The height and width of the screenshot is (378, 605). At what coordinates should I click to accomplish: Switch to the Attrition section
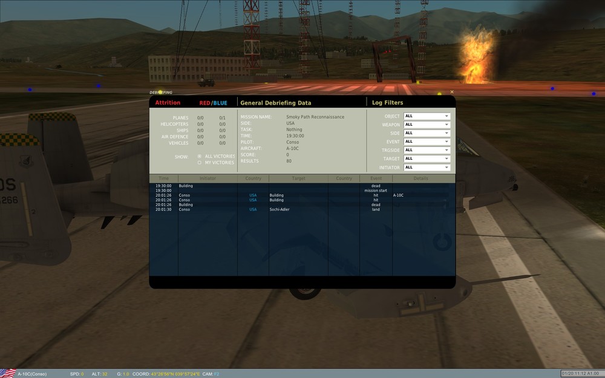tap(168, 102)
